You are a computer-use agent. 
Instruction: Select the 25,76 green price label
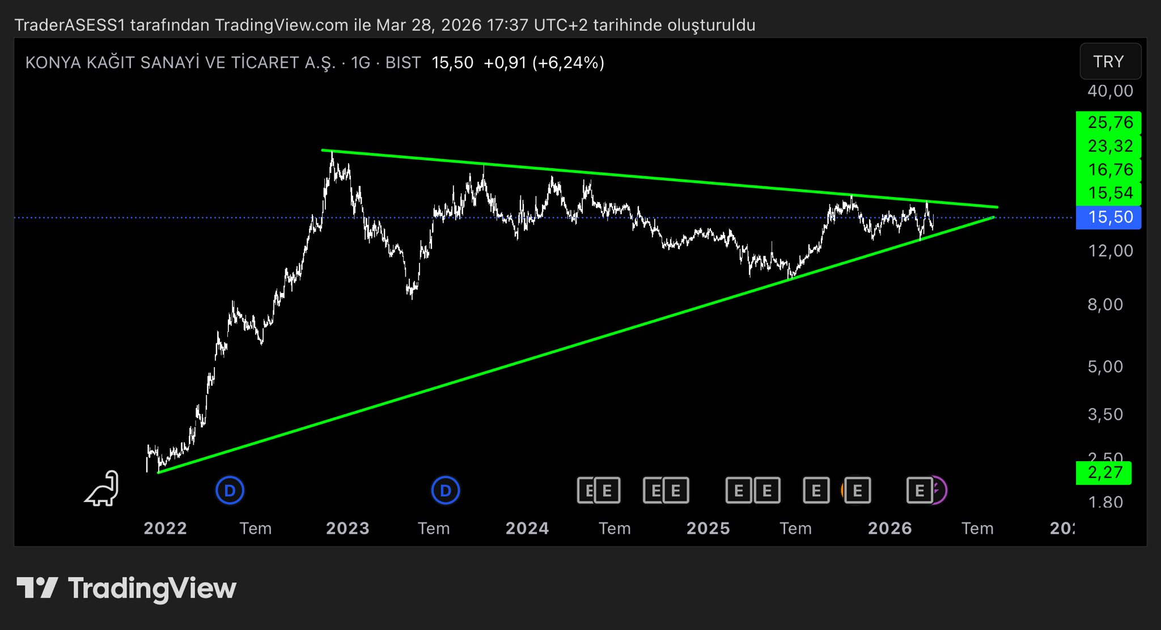tap(1109, 122)
